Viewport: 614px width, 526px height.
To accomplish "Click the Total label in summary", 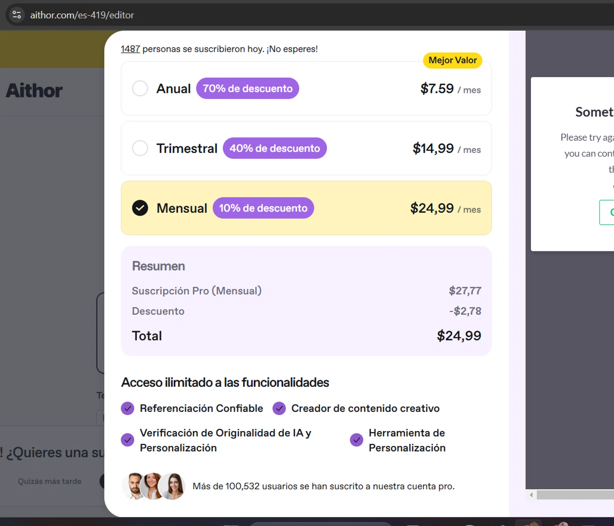I will 147,336.
